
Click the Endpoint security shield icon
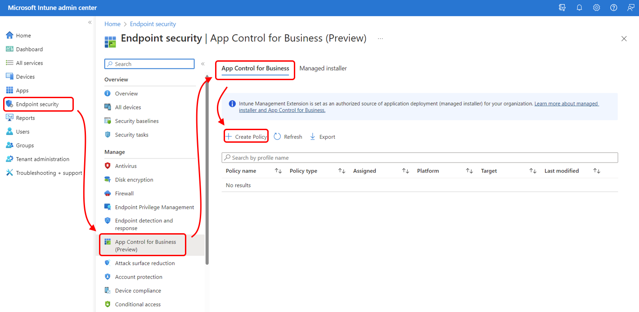[x=9, y=104]
